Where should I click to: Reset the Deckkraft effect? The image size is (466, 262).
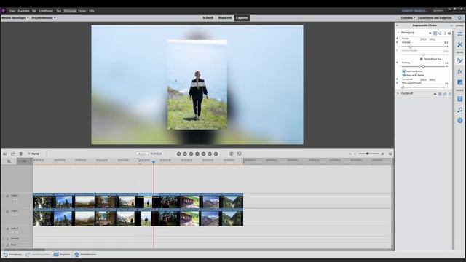(x=445, y=94)
